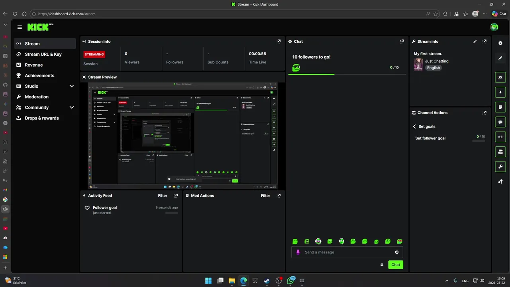The width and height of the screenshot is (510, 287).
Task: Click the three-dots icon at rail bottom
Action: click(x=500, y=182)
